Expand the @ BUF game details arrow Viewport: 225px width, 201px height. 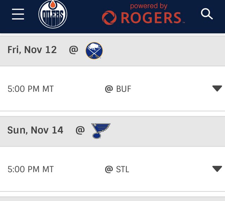coord(217,89)
